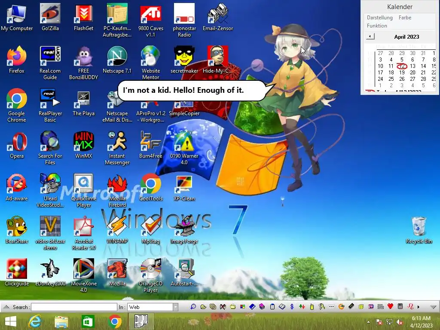Collapse the search toolbar with left arrow
The image size is (440, 330).
click(x=6, y=307)
